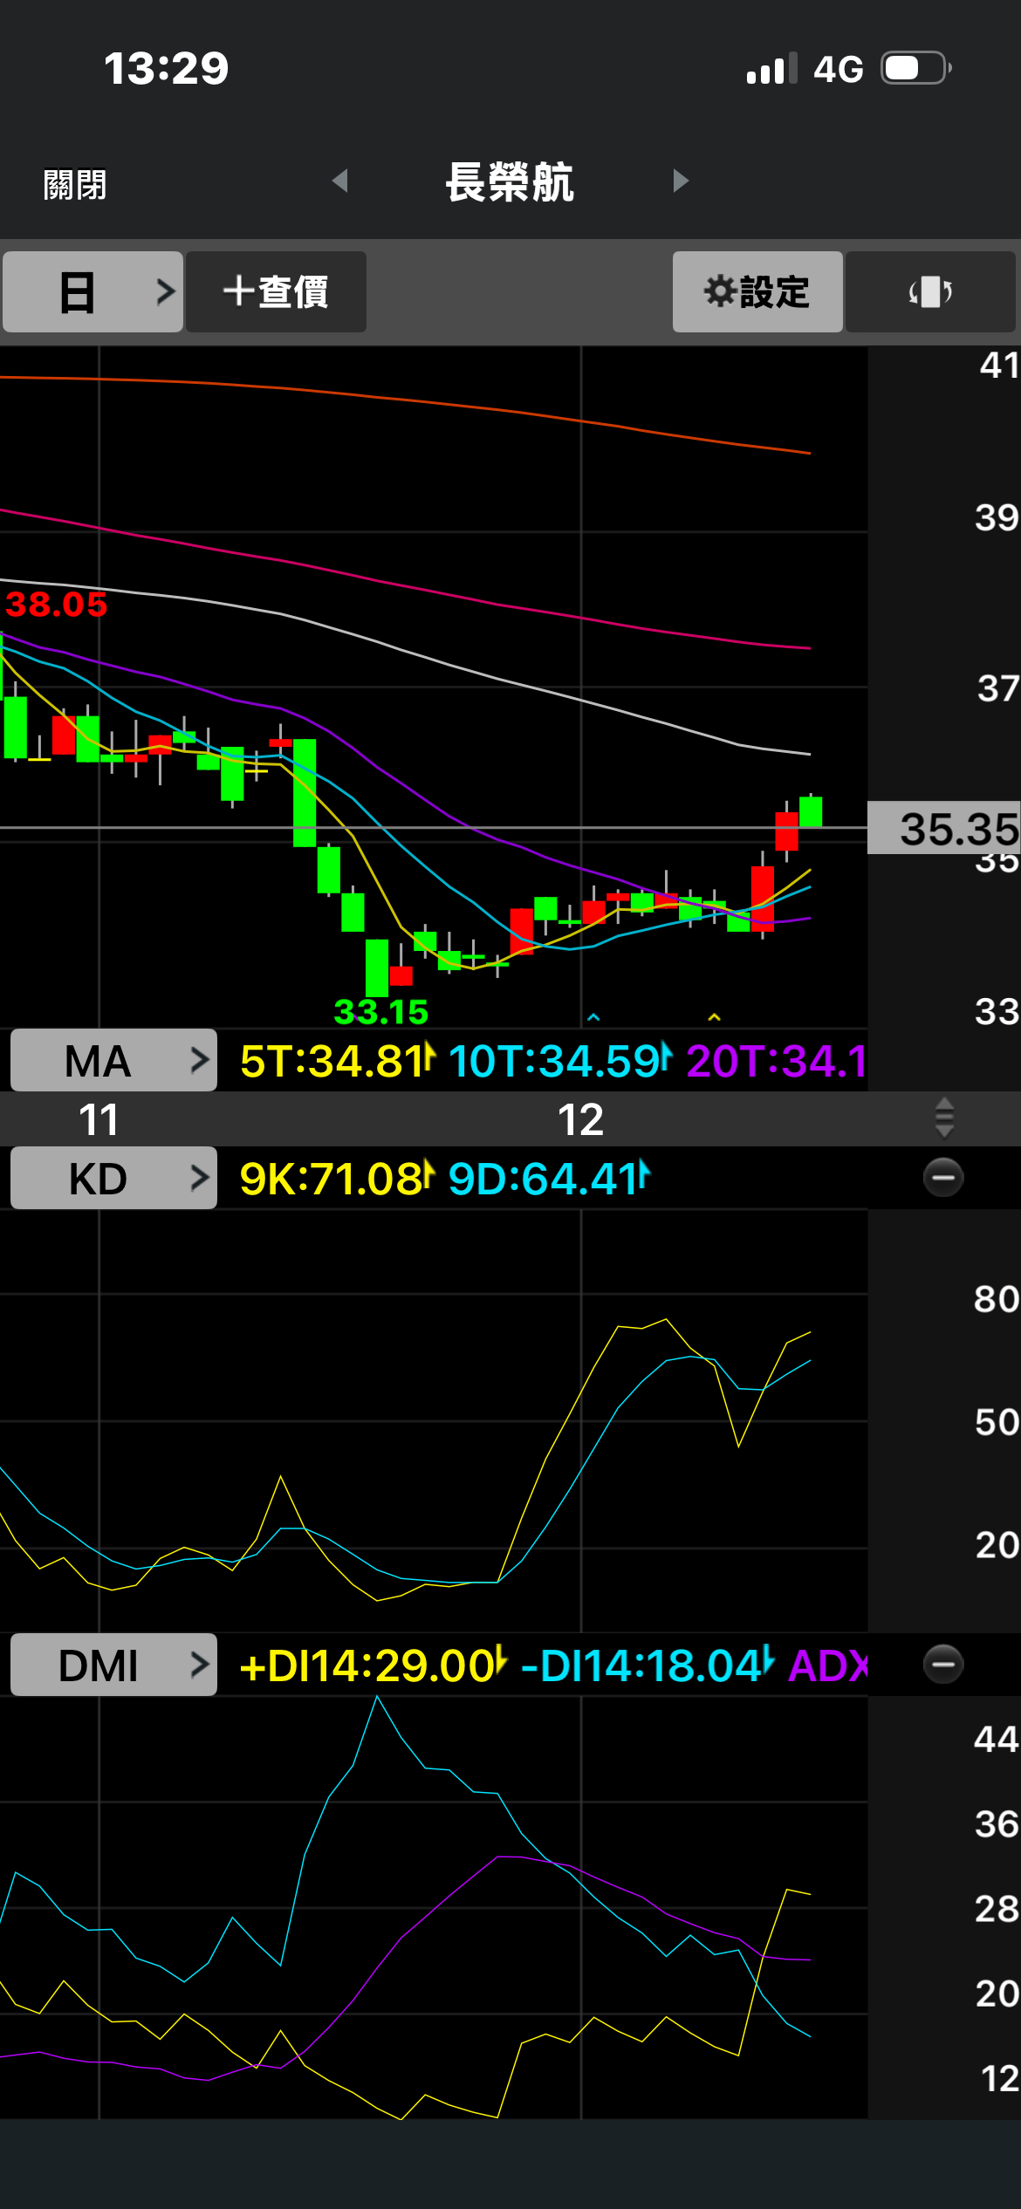Tap the 33.15 low price label
1021x2209 pixels.
pyautogui.click(x=381, y=1012)
